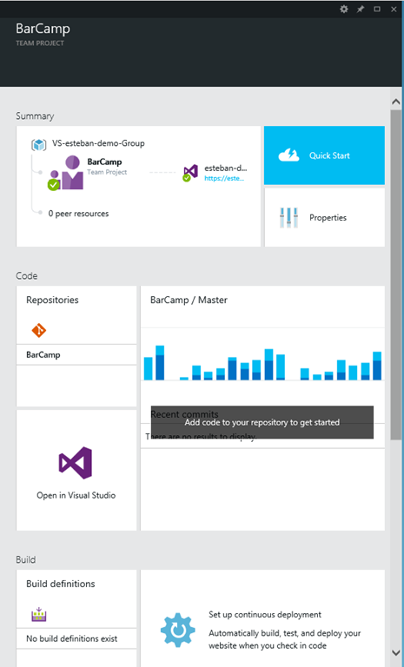Open the Properties sliders tile

pos(324,217)
